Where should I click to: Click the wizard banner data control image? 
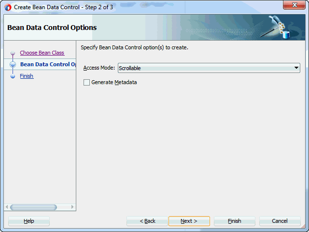tap(276, 27)
